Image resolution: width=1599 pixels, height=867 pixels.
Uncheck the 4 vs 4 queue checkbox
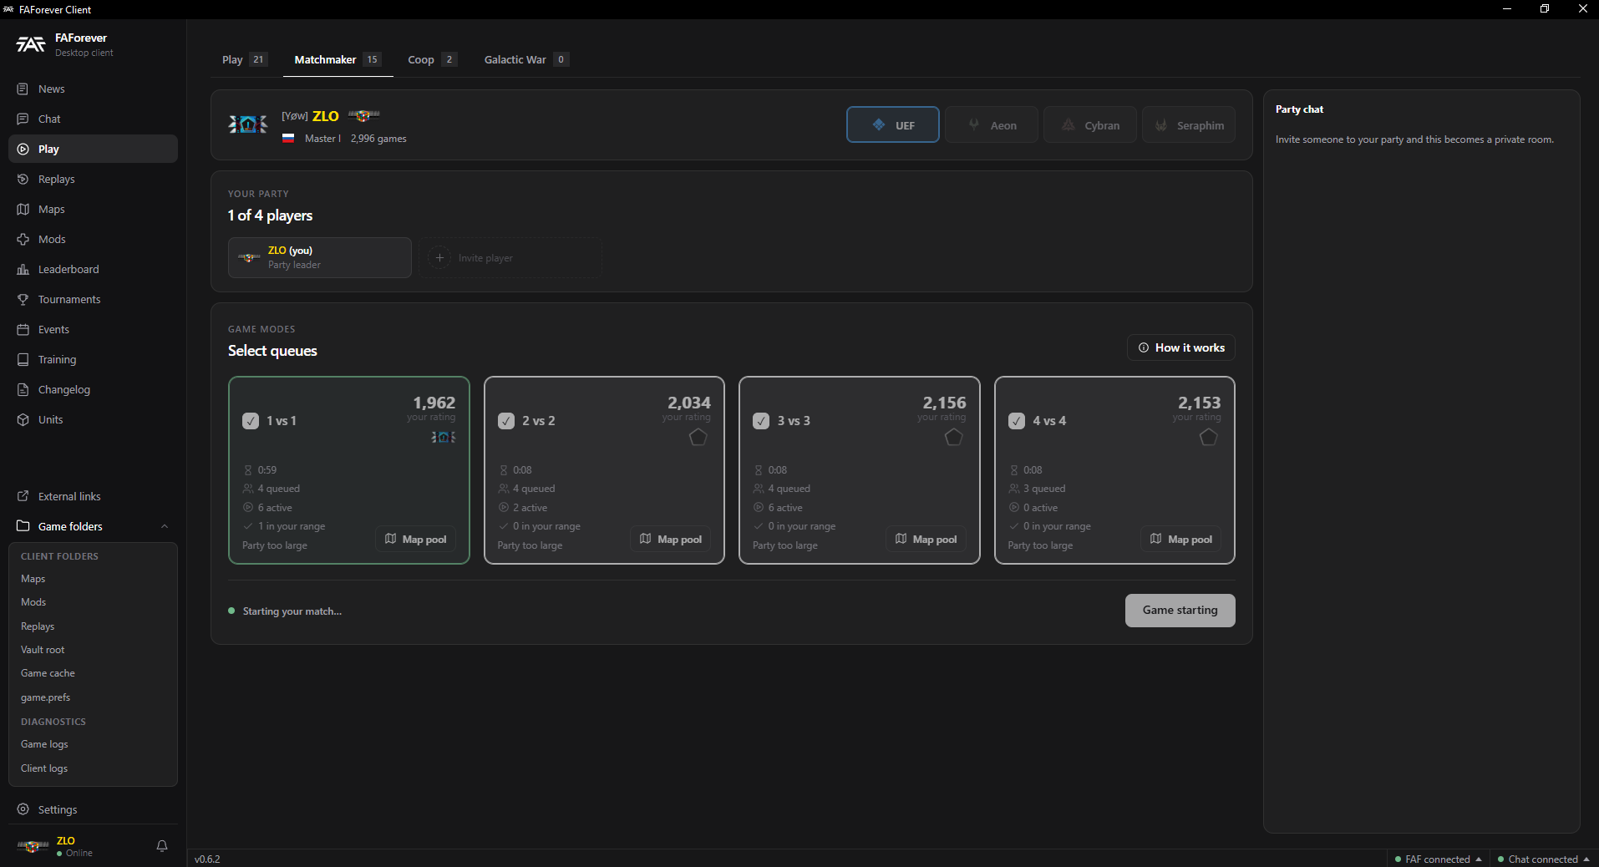pos(1017,421)
